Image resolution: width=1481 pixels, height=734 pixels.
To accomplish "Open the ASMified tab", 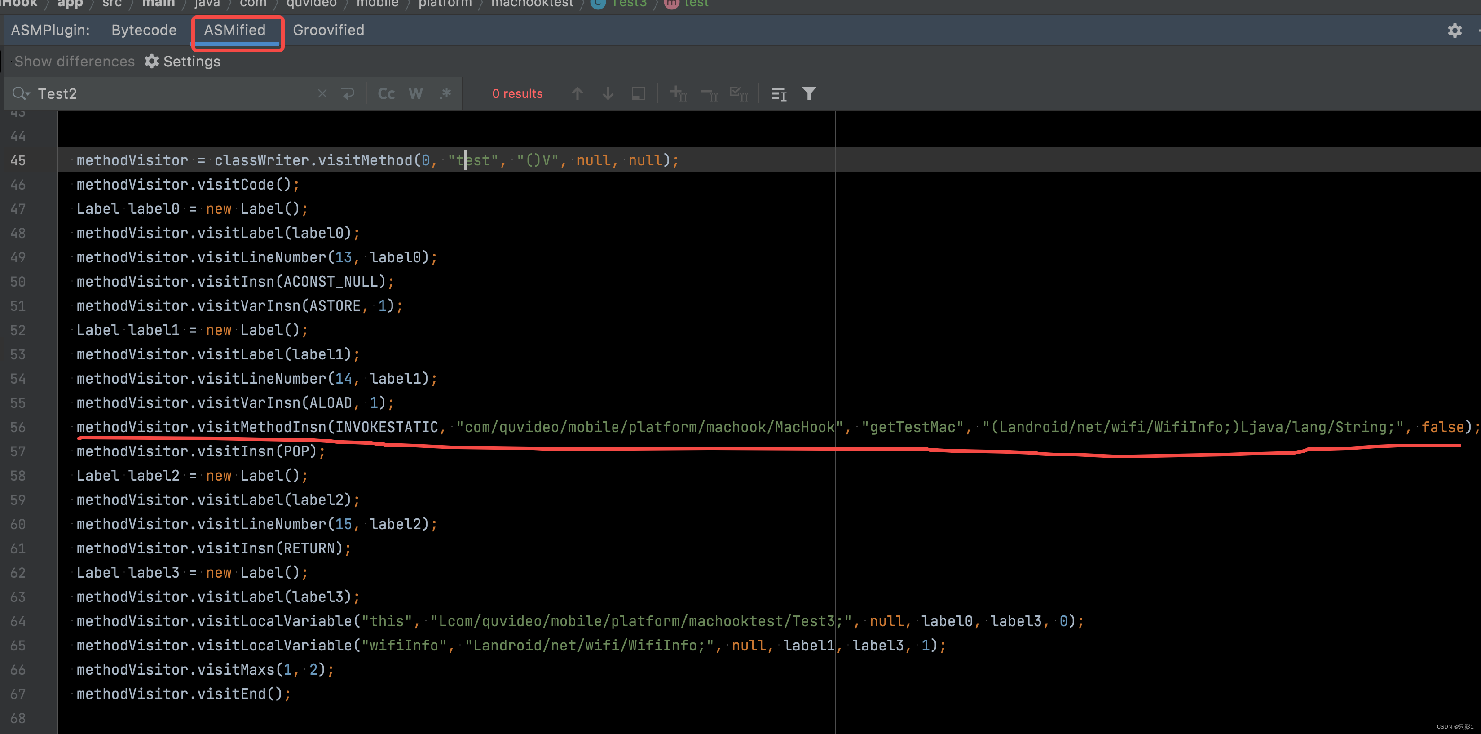I will tap(234, 30).
